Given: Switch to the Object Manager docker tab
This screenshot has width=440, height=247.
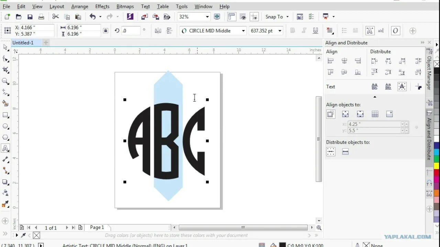Looking at the screenshot, I should [429, 72].
